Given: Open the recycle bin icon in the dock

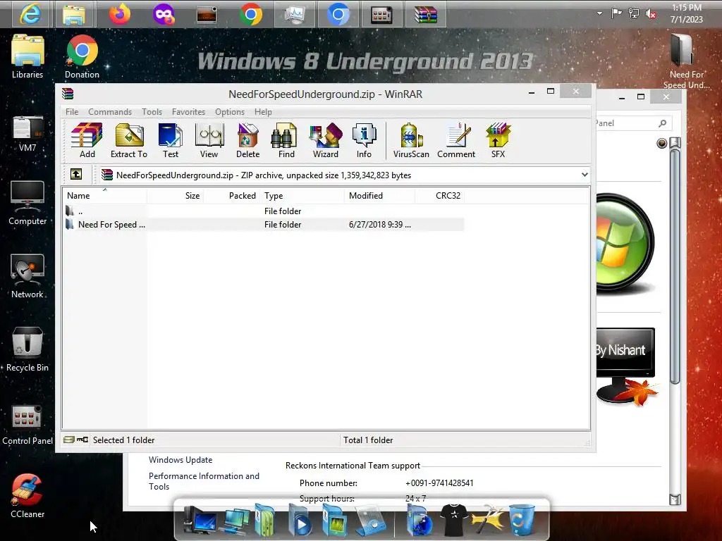Looking at the screenshot, I should point(522,520).
